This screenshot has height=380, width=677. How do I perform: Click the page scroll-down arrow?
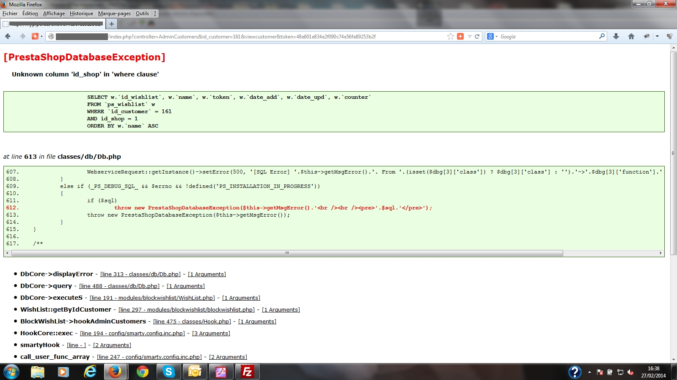pos(673,360)
